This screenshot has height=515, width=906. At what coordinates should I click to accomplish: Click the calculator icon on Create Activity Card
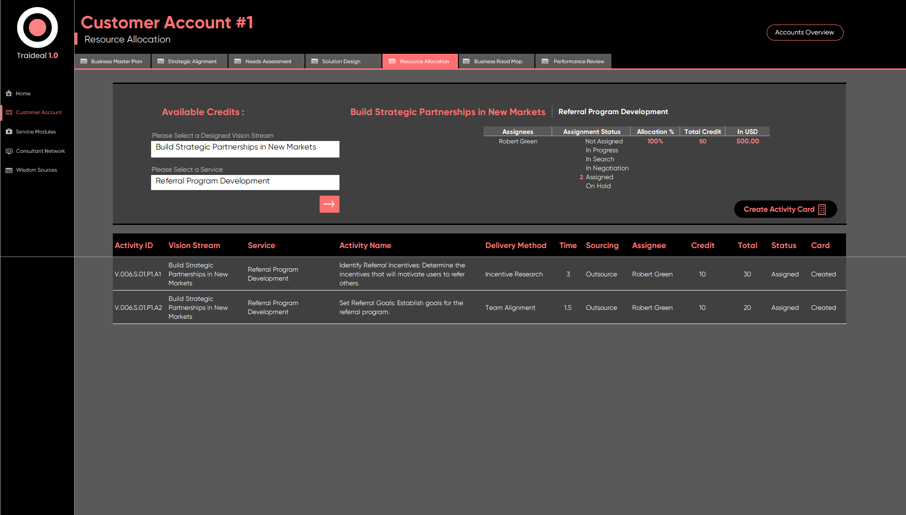click(822, 209)
